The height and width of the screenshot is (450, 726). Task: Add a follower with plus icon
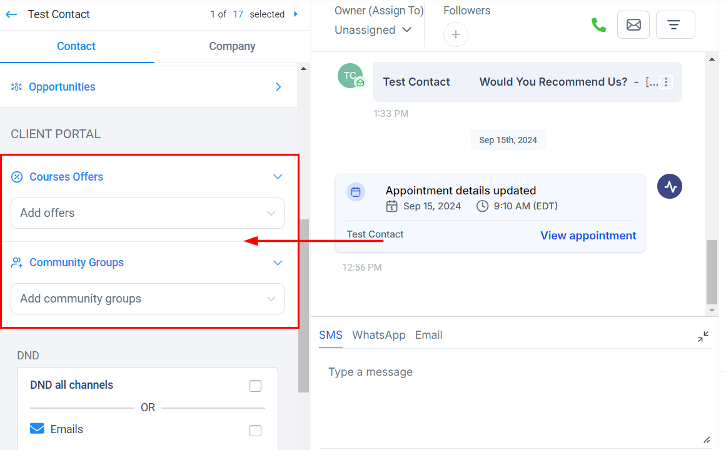click(455, 34)
